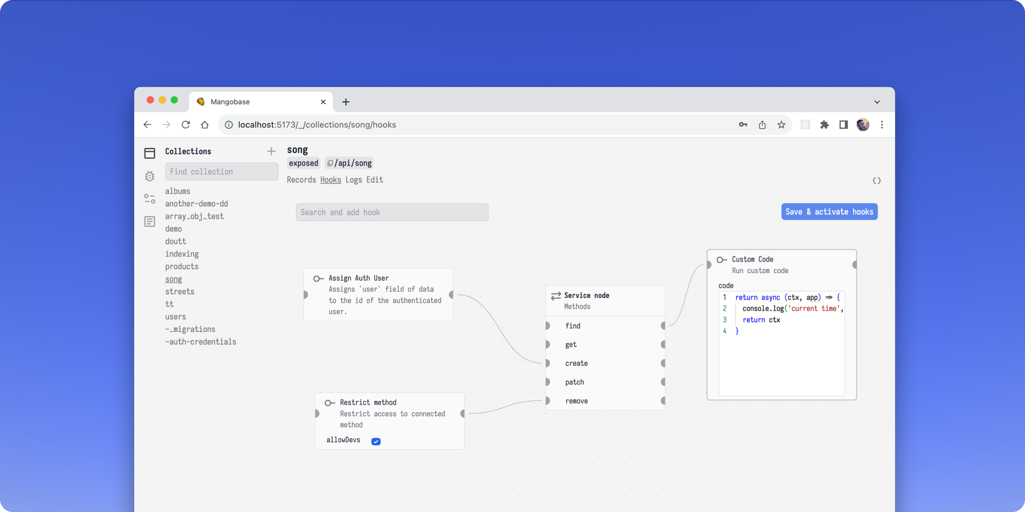
Task: Open the products collection
Action: tap(182, 266)
